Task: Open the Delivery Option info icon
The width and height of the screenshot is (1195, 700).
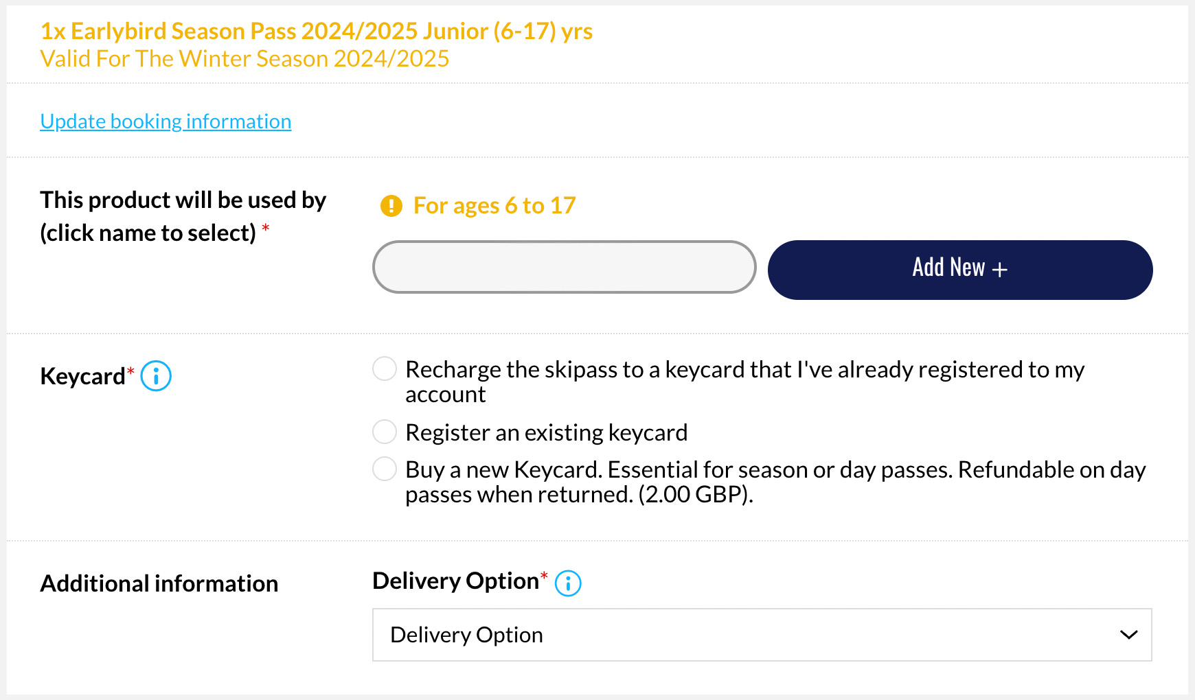Action: coord(568,583)
